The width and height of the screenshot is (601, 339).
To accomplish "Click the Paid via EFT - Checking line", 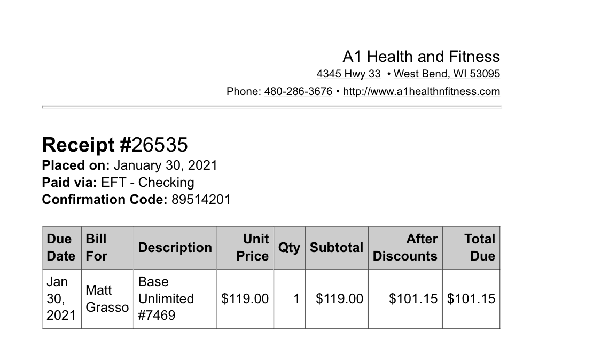I will click(118, 183).
